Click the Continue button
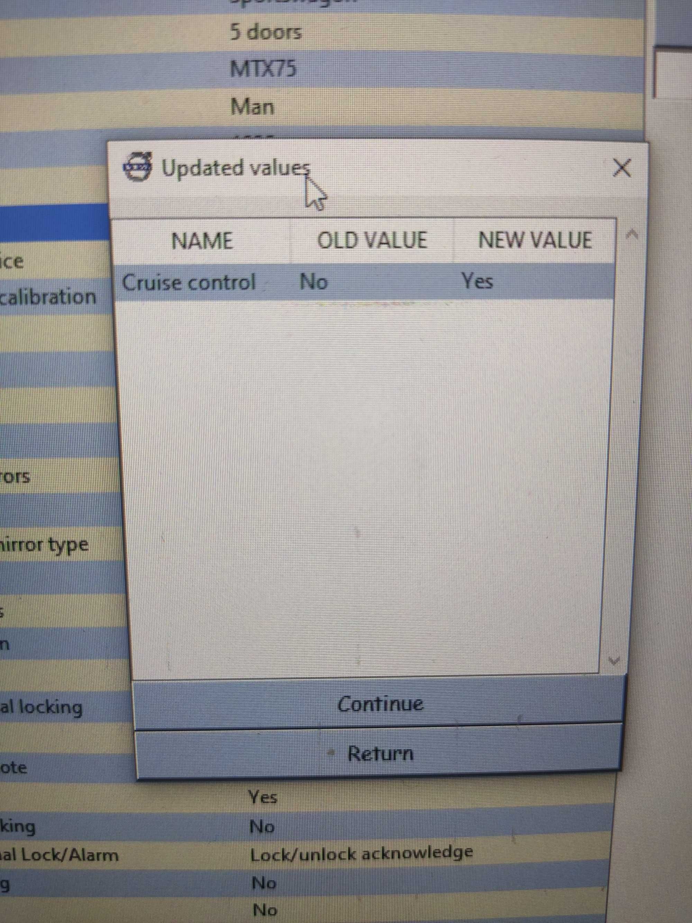The width and height of the screenshot is (692, 923). pos(380,704)
